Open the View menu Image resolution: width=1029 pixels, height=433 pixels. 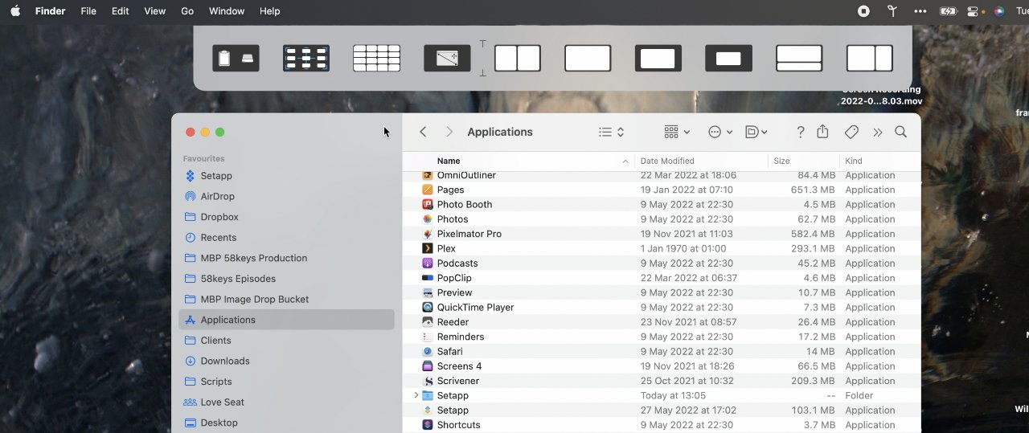pos(154,11)
